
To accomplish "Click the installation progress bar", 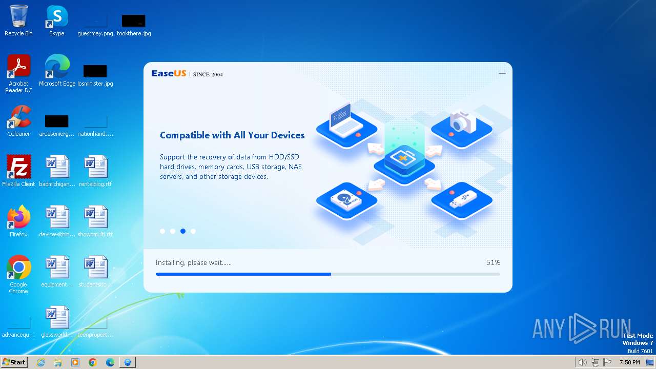I will 328,274.
